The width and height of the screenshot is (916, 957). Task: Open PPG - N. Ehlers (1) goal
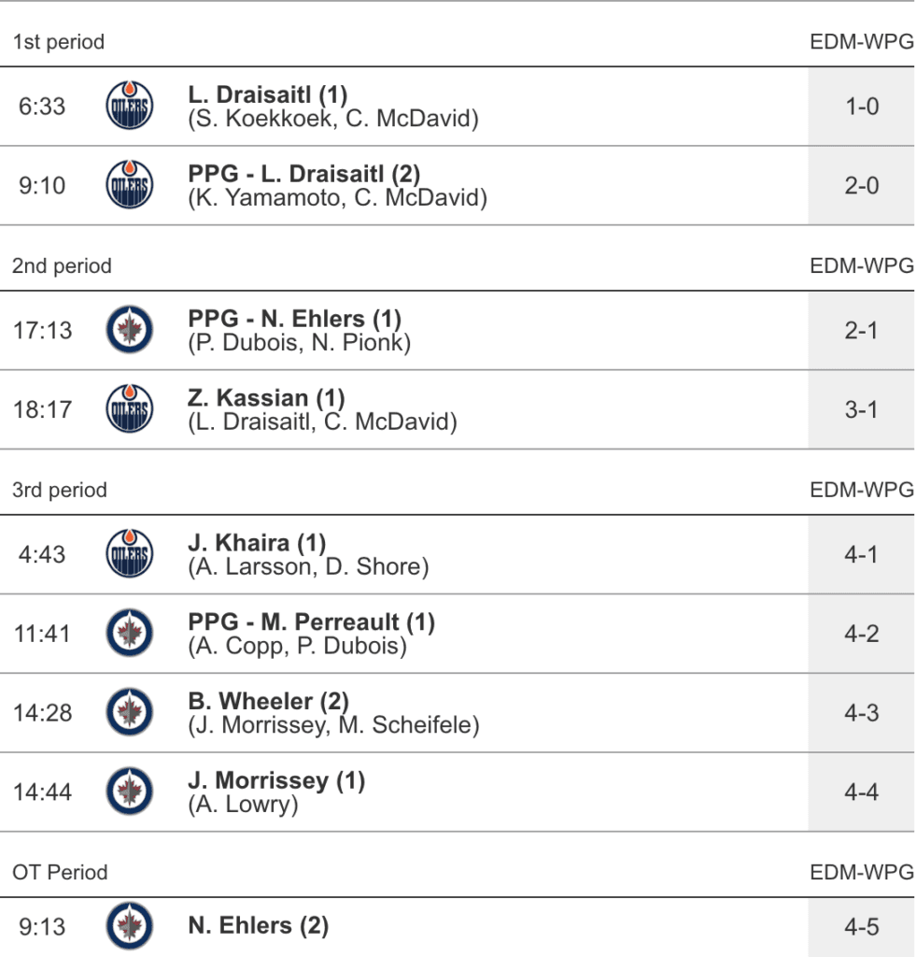pyautogui.click(x=294, y=320)
